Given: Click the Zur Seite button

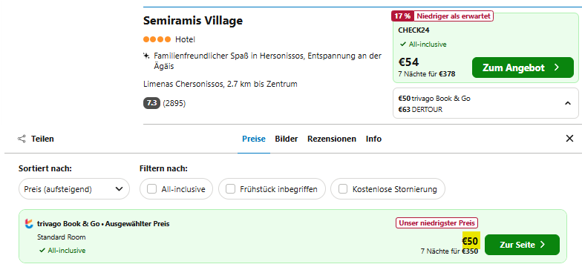Looking at the screenshot, I should click(522, 245).
